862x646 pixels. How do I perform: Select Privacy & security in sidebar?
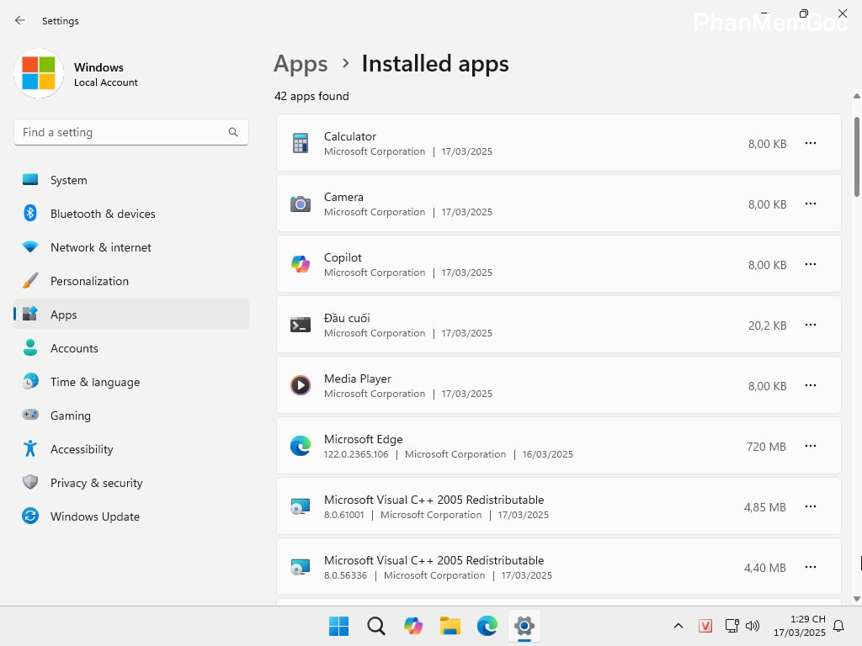[x=96, y=483]
